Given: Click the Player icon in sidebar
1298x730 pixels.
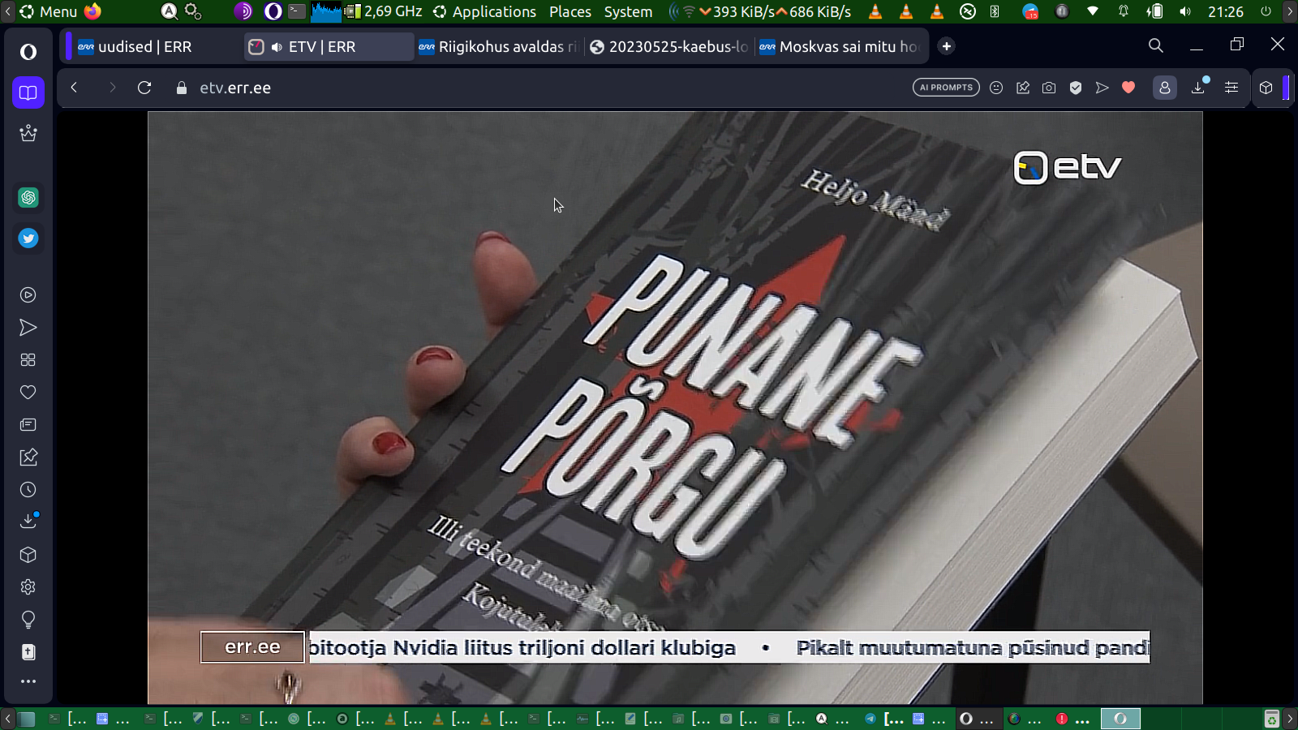Looking at the screenshot, I should pyautogui.click(x=28, y=295).
